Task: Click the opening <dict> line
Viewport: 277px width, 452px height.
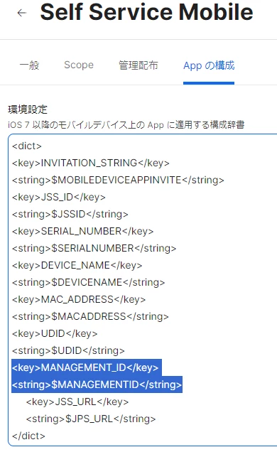Action: point(27,146)
